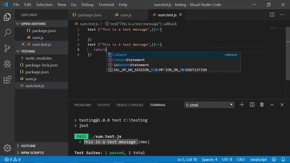Image resolution: width=290 pixels, height=163 pixels.
Task: Select package.json in Open Editors
Action: 42,31
